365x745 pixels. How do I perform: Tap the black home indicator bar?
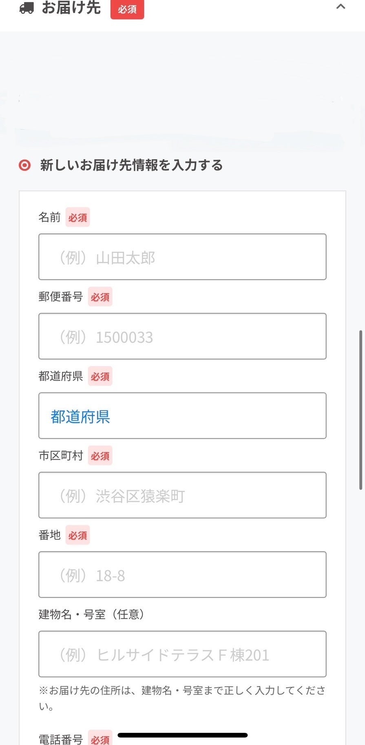(x=182, y=735)
